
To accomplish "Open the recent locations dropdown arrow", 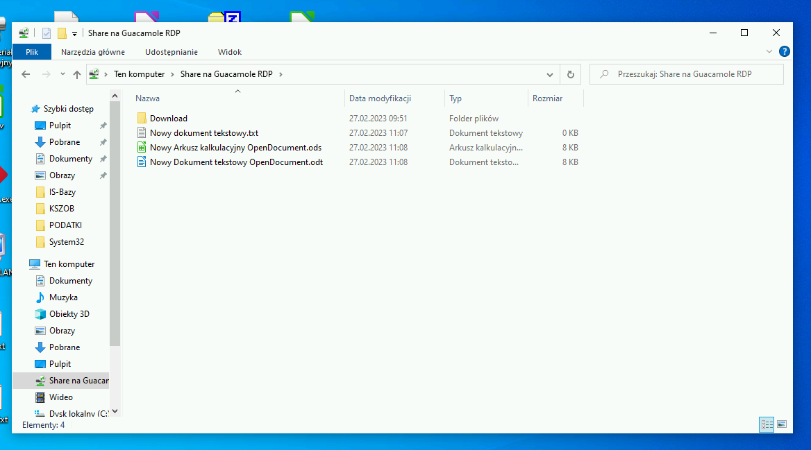I will coord(62,74).
